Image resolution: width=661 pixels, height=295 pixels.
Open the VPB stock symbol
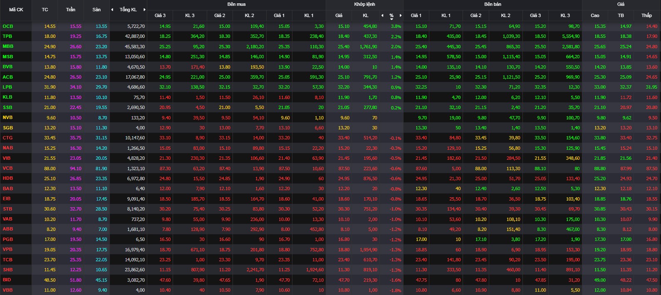tap(7, 249)
